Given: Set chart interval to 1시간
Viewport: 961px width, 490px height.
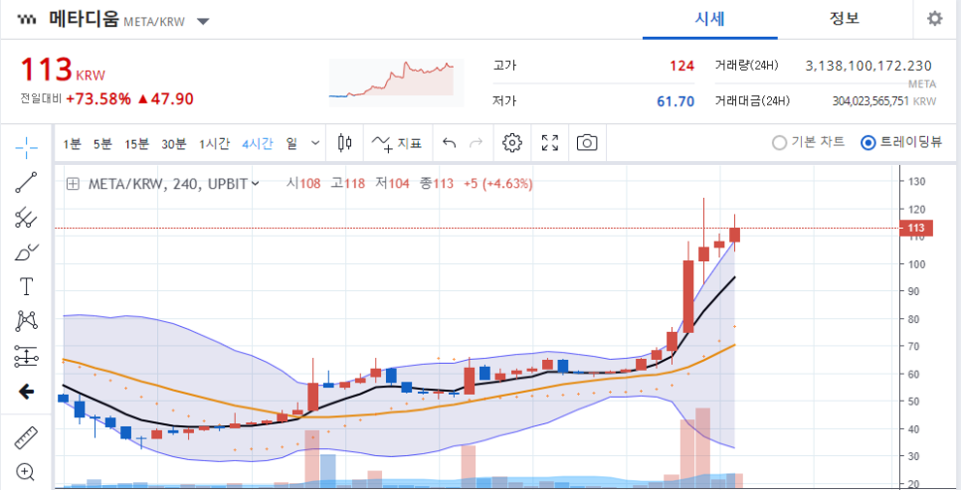Looking at the screenshot, I should click(214, 144).
